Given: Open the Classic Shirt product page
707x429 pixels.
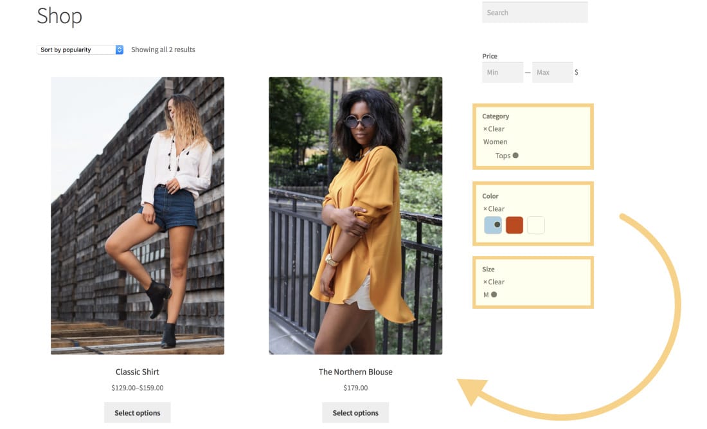Looking at the screenshot, I should 137,372.
